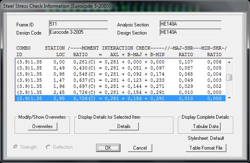Click B-MAJ value 0,123

click(134, 80)
